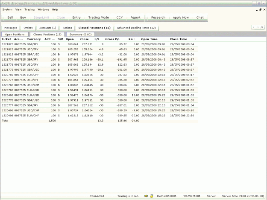Click the Sell toolbar button
267x200 pixels.
tap(10, 17)
